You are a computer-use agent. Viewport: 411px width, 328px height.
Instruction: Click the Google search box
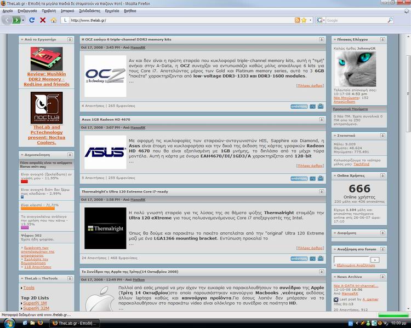[357, 20]
